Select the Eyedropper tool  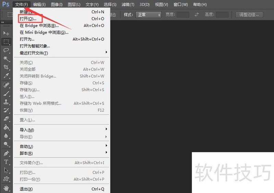coord(6,75)
